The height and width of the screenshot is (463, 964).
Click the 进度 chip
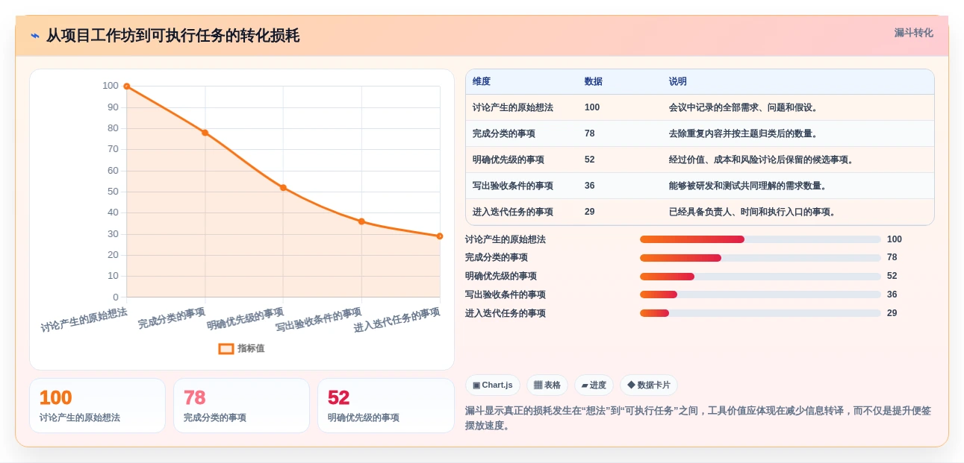594,385
